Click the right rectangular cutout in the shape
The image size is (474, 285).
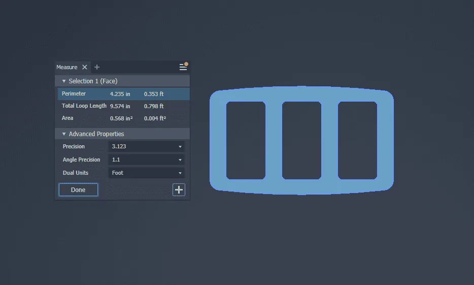[357, 140]
